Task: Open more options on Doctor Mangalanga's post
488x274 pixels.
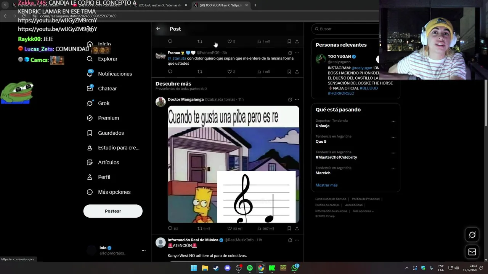Action: (297, 100)
